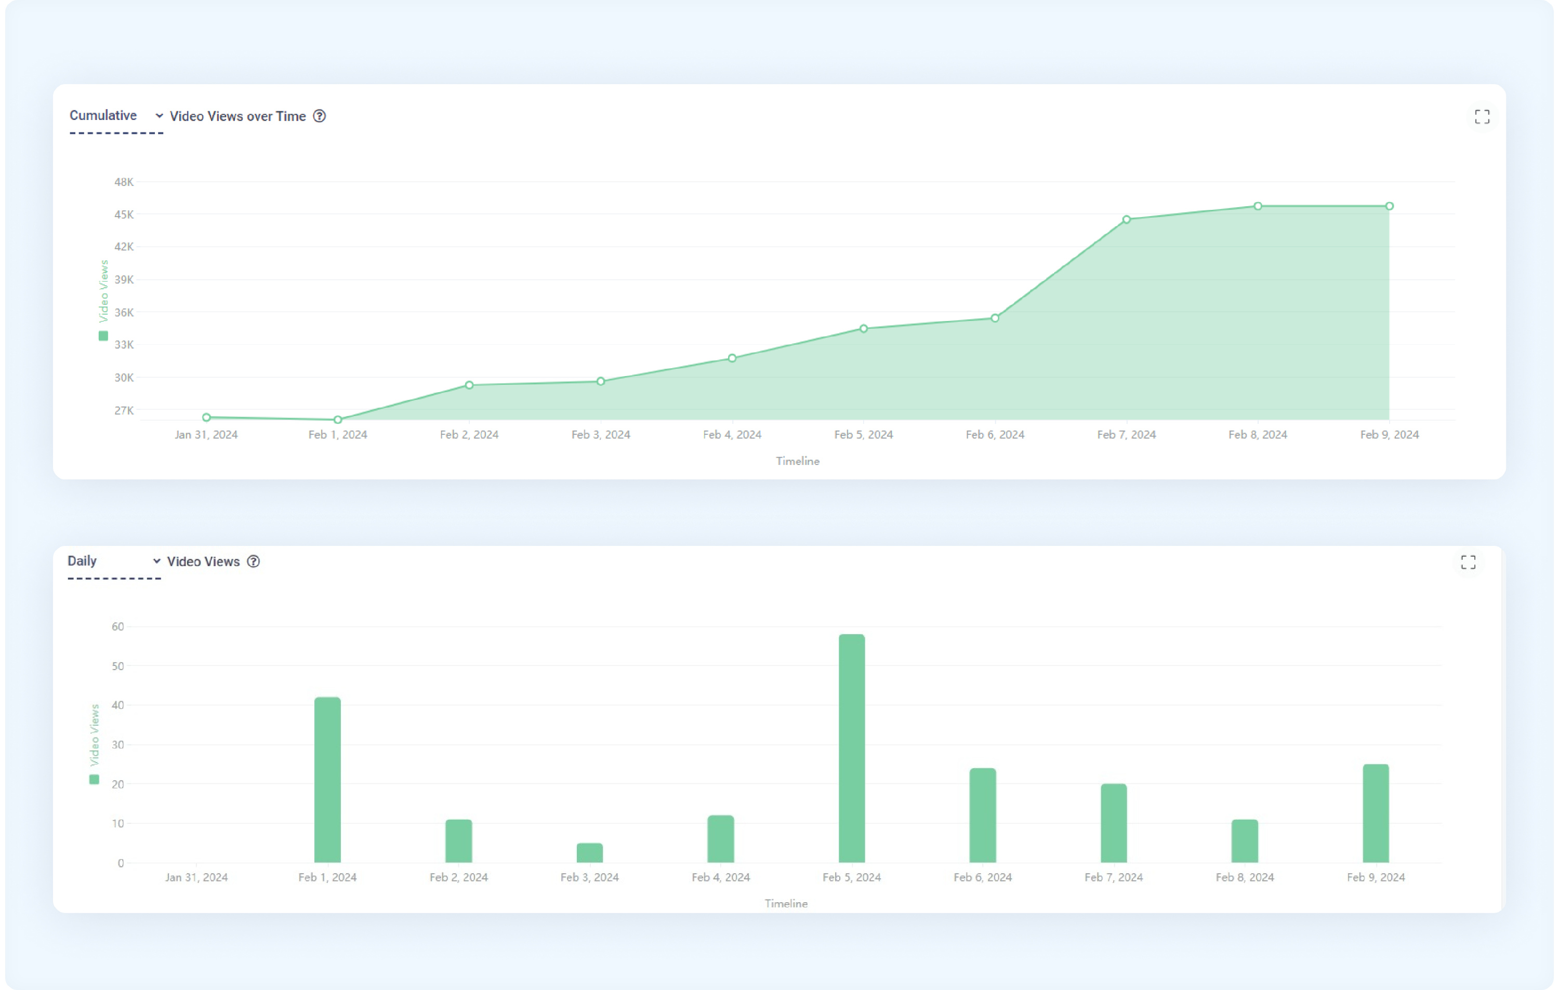Viewport: 1559px width, 990px height.
Task: Expand the daily bar chart to fullscreen
Action: coord(1469,561)
